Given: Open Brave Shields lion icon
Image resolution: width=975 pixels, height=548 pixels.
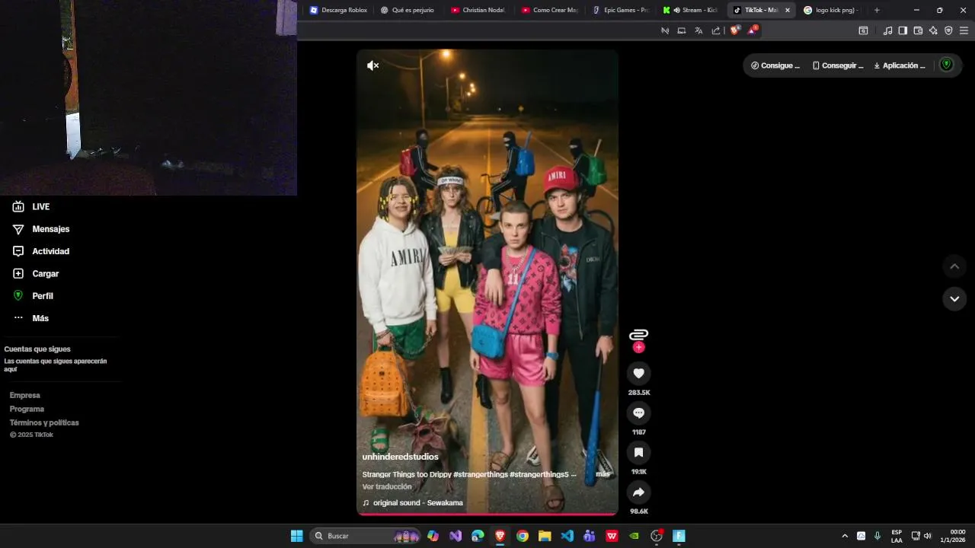Looking at the screenshot, I should (x=735, y=30).
